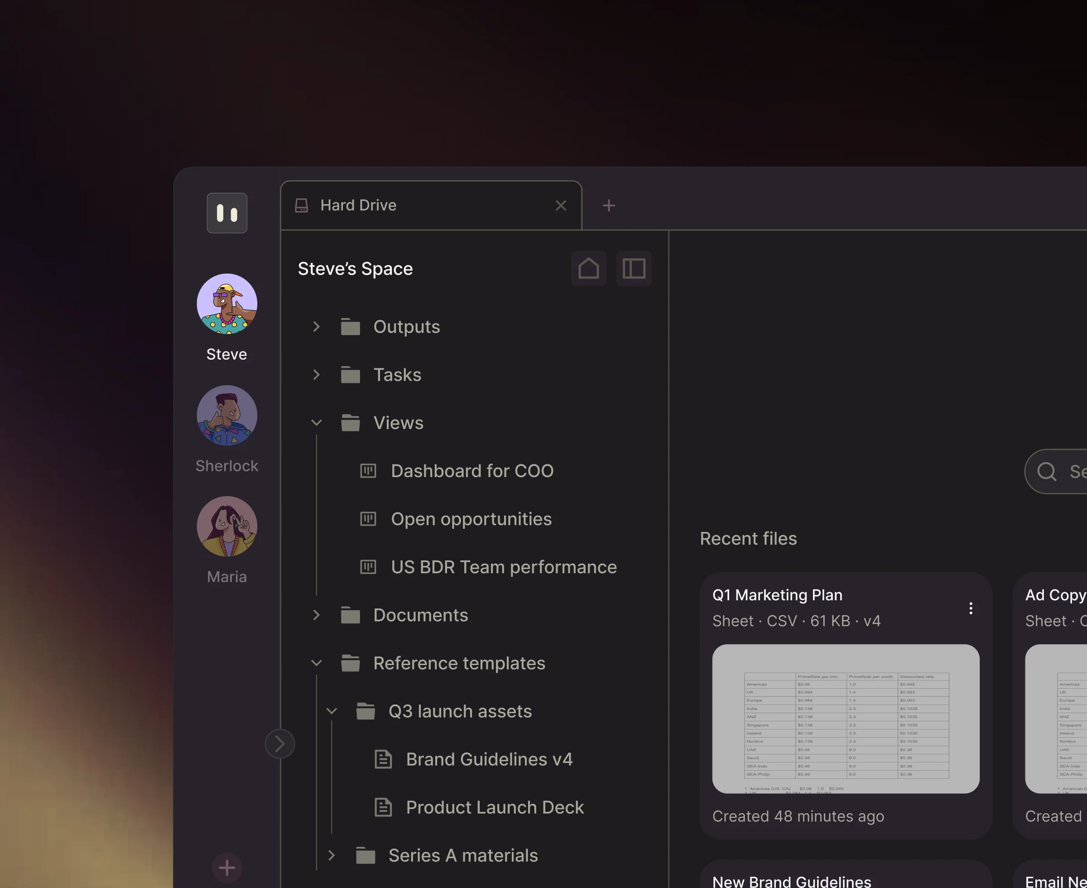The width and height of the screenshot is (1087, 888).
Task: Close the Hard Drive tab
Action: tap(561, 206)
